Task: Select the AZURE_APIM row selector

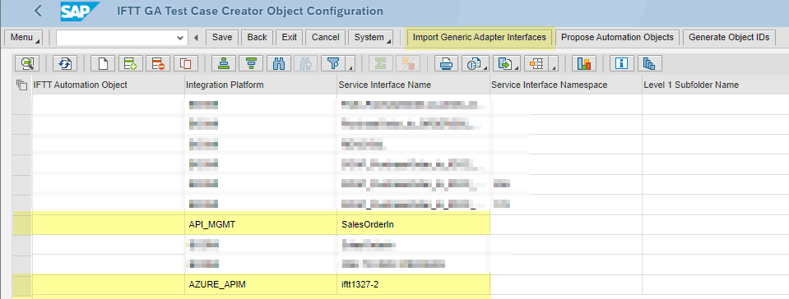Action: (22, 284)
